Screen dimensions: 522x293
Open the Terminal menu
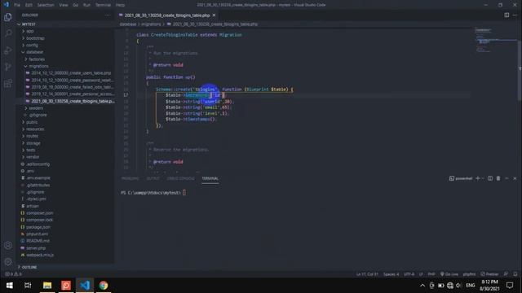103,5
